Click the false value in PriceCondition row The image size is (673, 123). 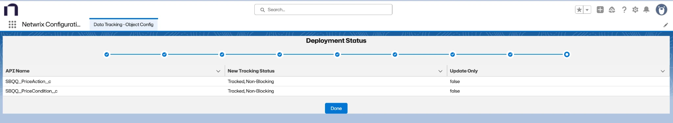pyautogui.click(x=455, y=91)
